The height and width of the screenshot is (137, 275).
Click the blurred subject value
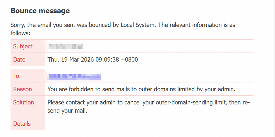point(66,46)
